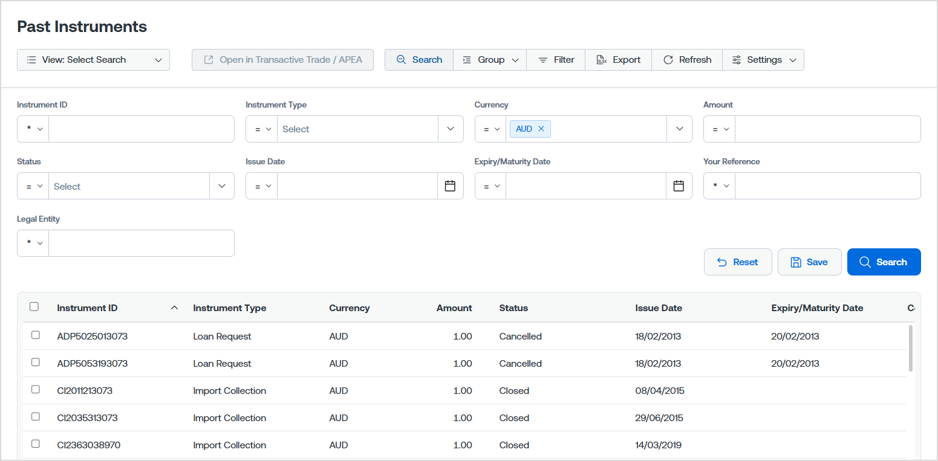
Task: Click the Status column header
Action: [513, 308]
